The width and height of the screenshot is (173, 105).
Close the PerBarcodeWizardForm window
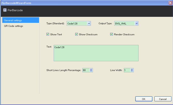pos(170,3)
